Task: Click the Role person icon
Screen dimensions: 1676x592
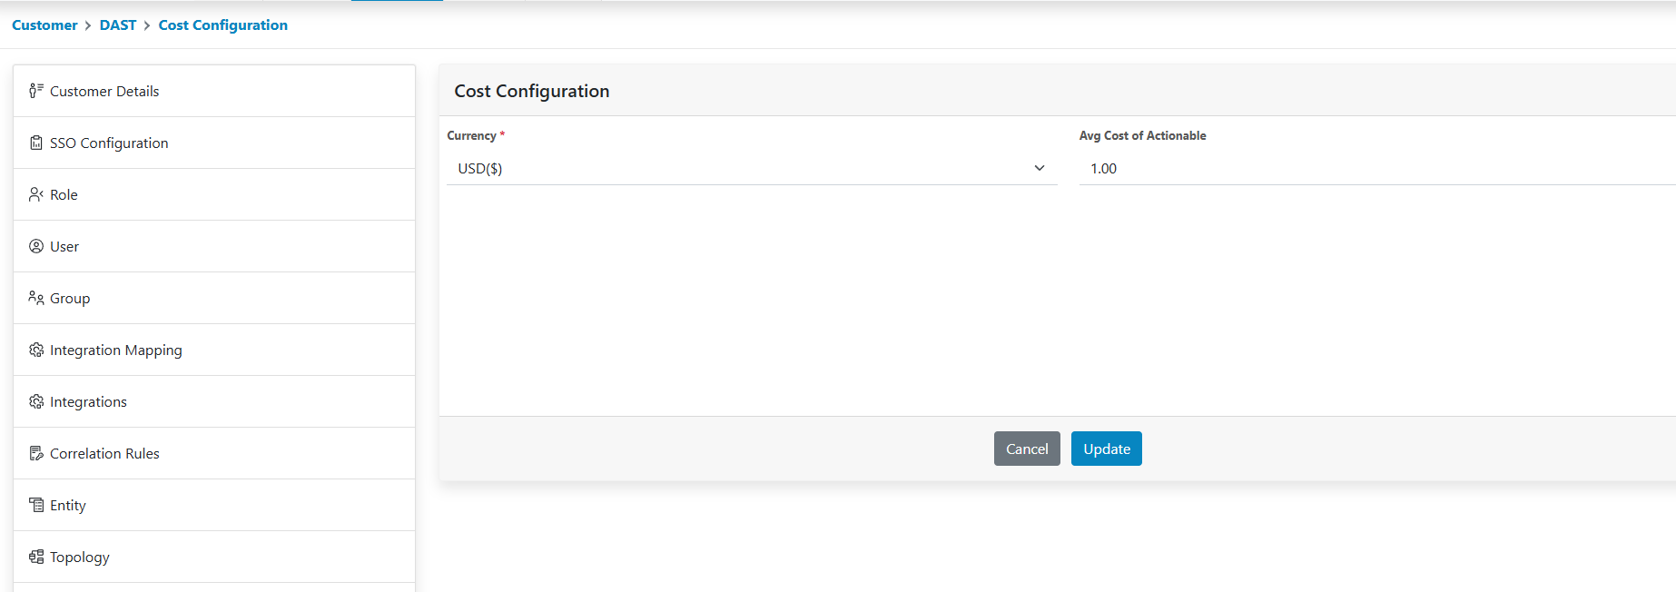Action: [x=36, y=194]
